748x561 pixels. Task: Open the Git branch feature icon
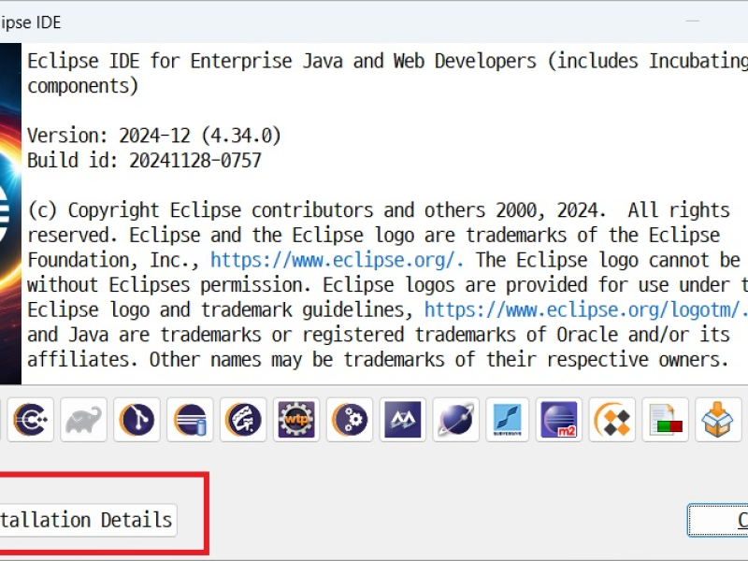(x=137, y=420)
